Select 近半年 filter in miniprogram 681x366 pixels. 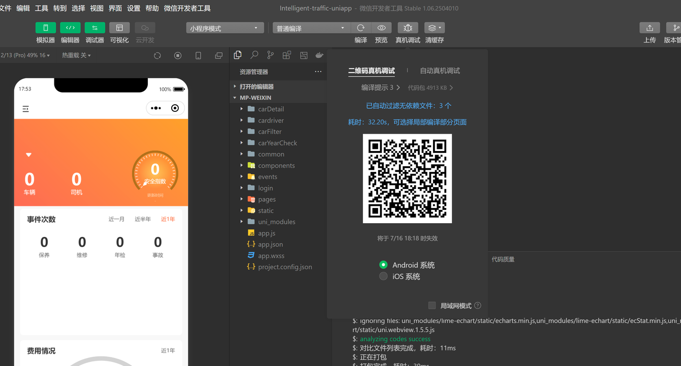pos(143,219)
